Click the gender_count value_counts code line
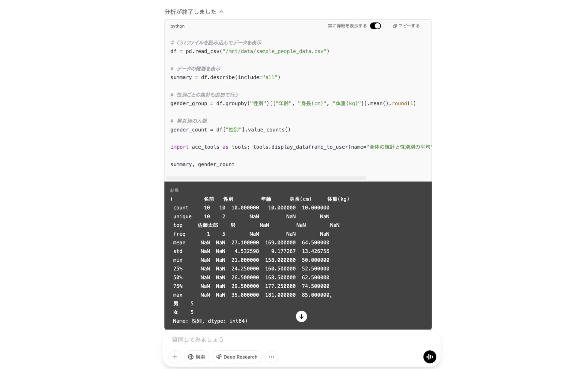Image resolution: width=588 pixels, height=369 pixels. tap(230, 130)
